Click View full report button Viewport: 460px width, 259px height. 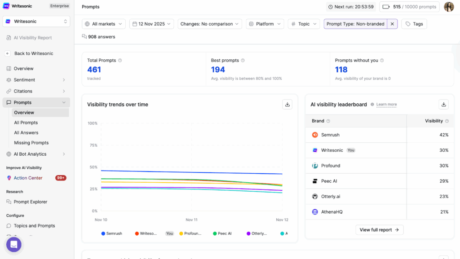379,229
